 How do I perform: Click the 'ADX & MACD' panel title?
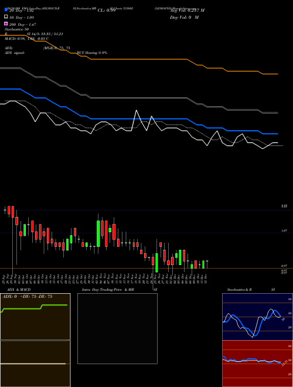click(19, 290)
